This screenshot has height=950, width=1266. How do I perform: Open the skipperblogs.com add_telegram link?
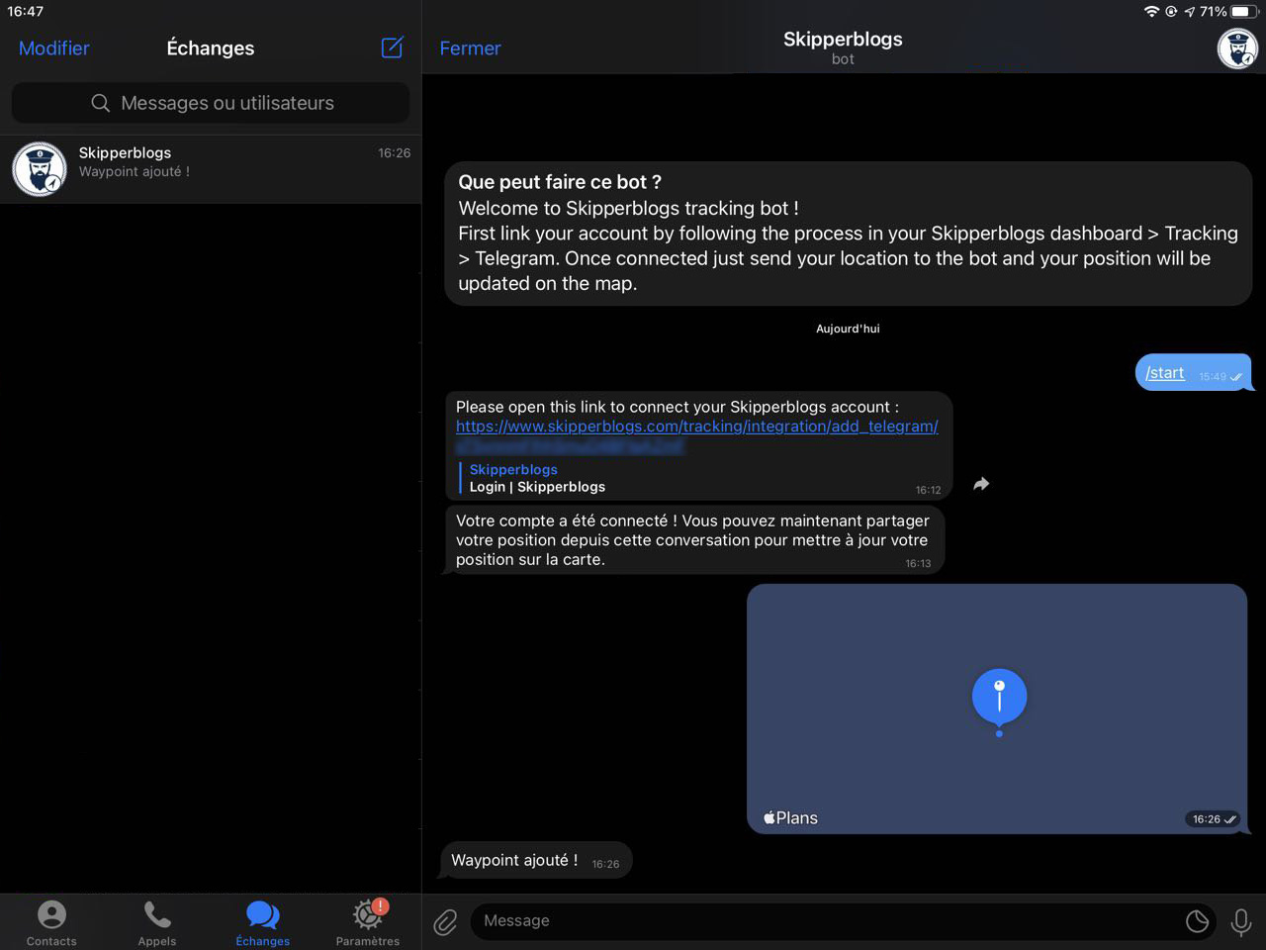click(x=696, y=427)
